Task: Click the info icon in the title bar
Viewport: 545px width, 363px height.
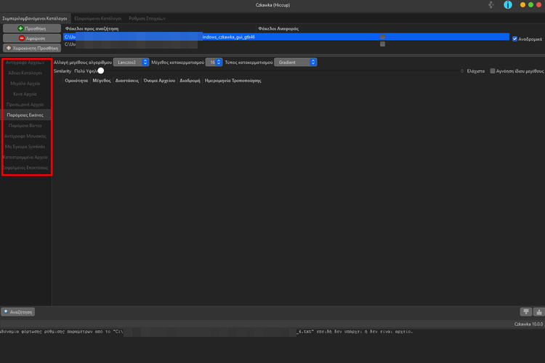Action: tap(508, 5)
